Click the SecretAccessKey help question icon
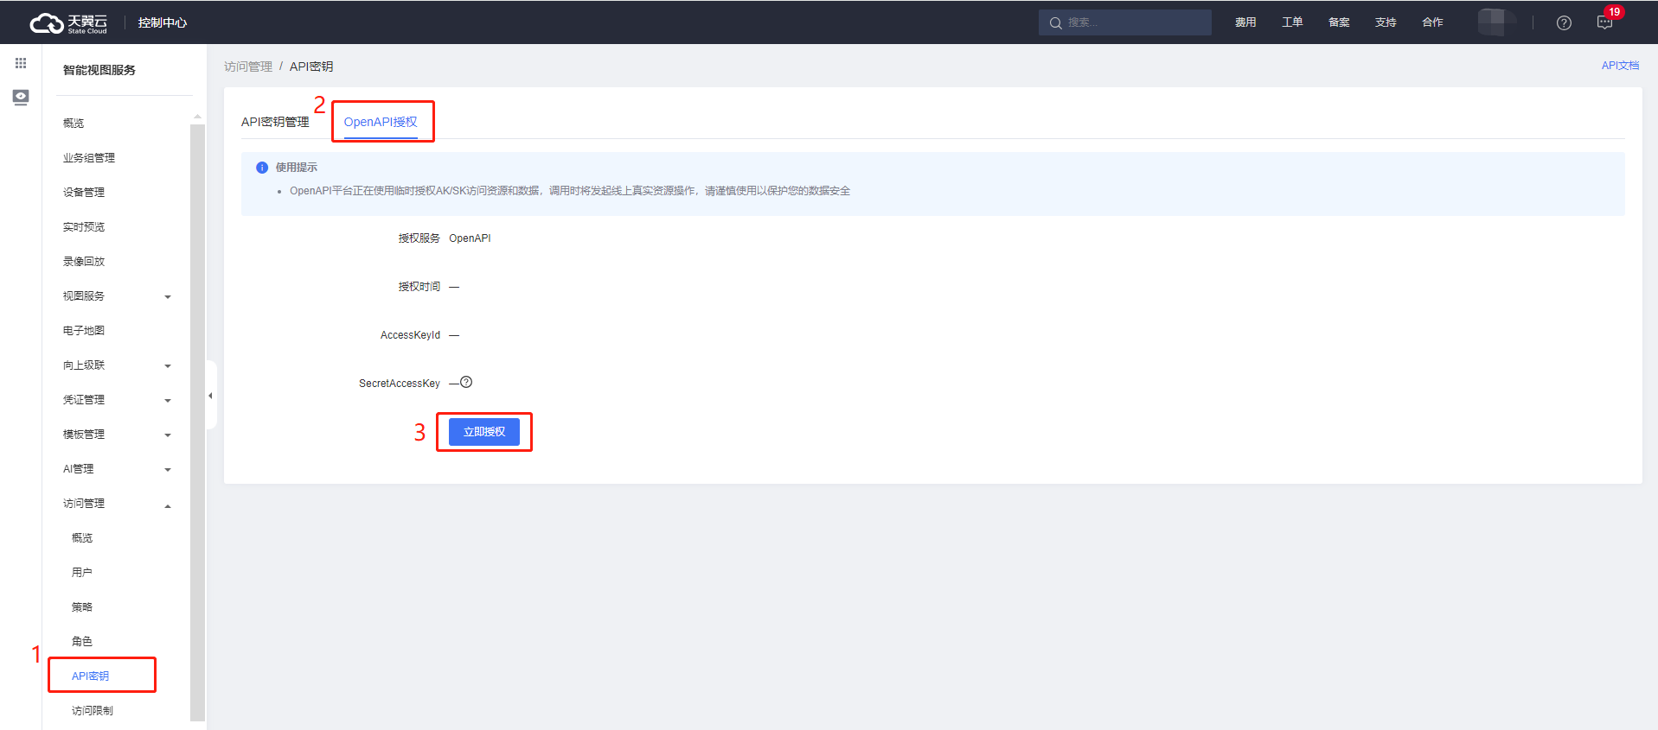The height and width of the screenshot is (730, 1658). tap(466, 382)
